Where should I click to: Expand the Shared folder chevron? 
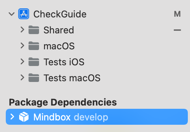[x=22, y=30]
